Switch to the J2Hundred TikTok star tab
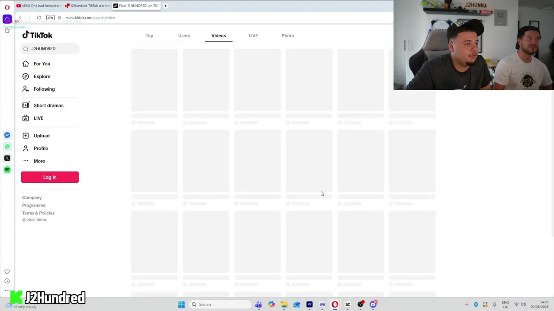This screenshot has width=554, height=311. (87, 6)
